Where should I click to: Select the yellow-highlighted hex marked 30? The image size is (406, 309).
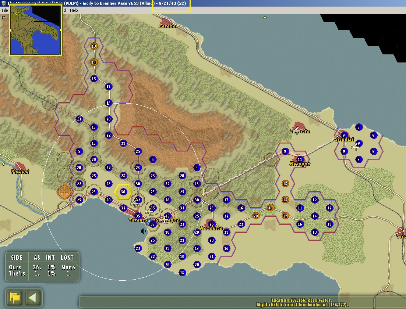tap(123, 192)
